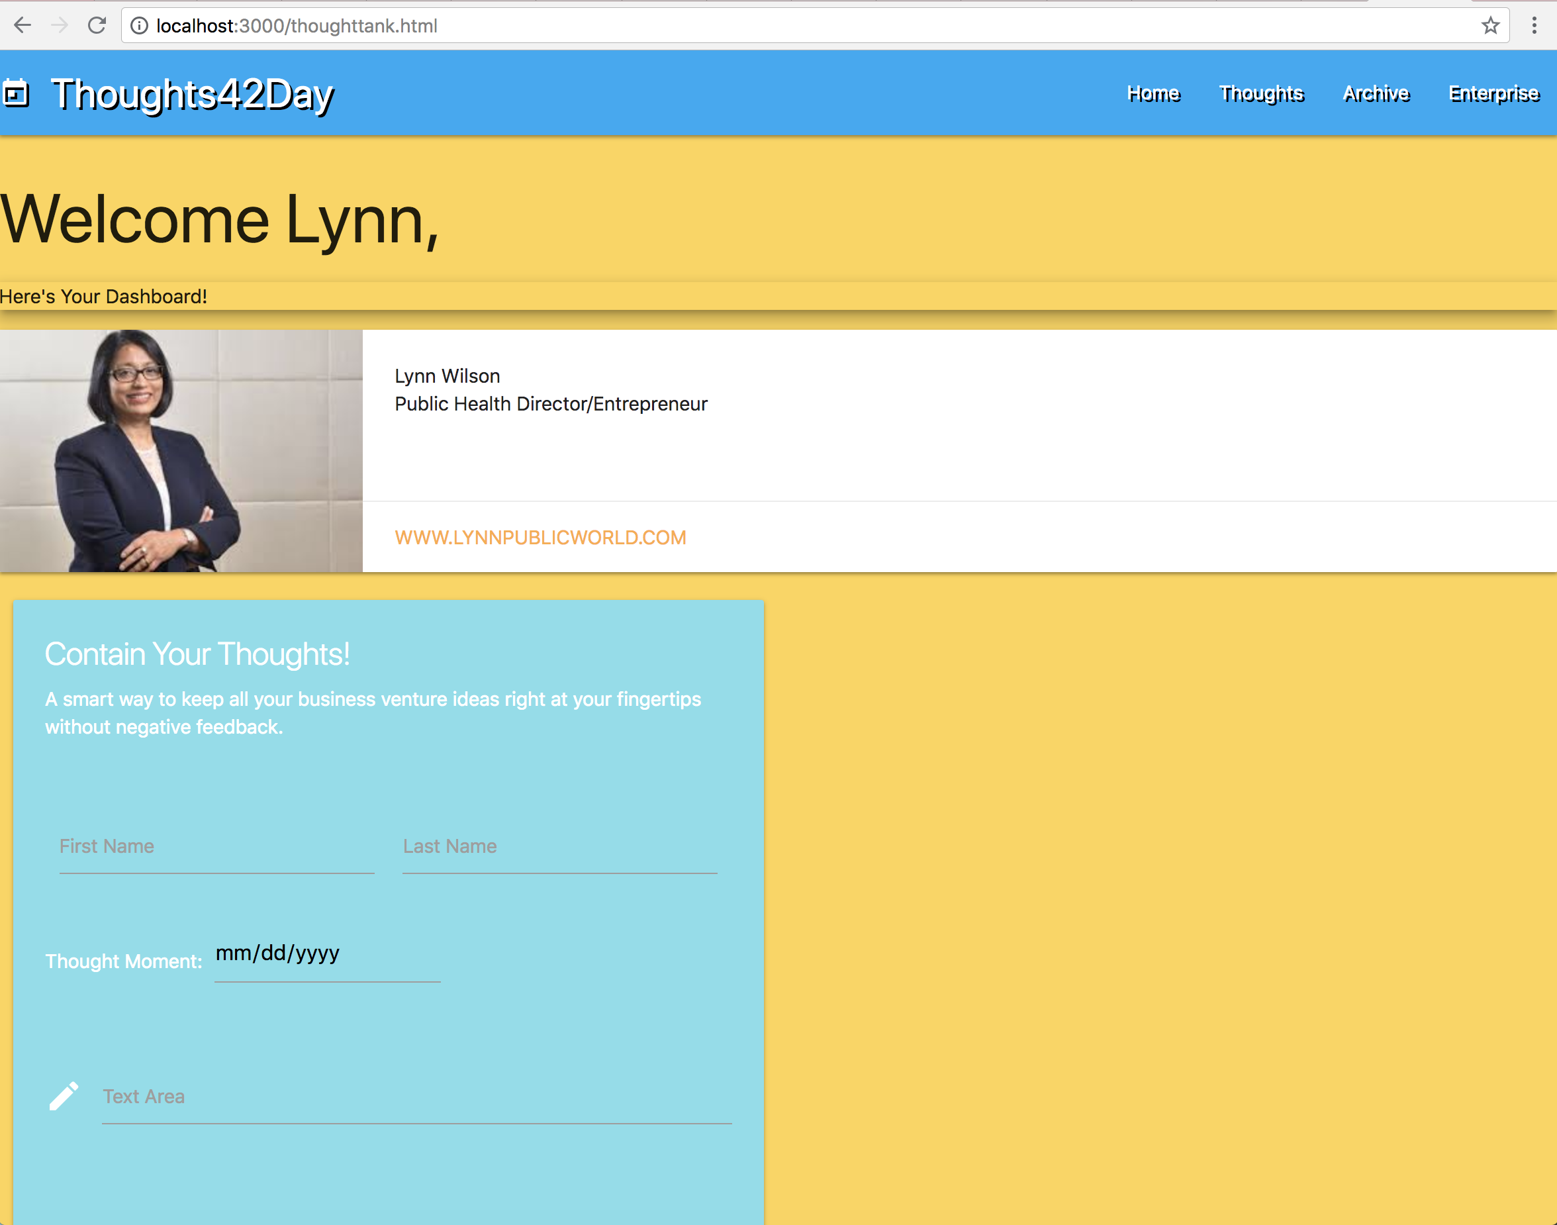The image size is (1557, 1225).
Task: Open the browser three-dot menu
Action: tap(1534, 26)
